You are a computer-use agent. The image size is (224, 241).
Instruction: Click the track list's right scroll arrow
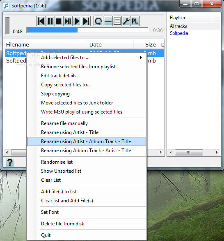point(160,153)
